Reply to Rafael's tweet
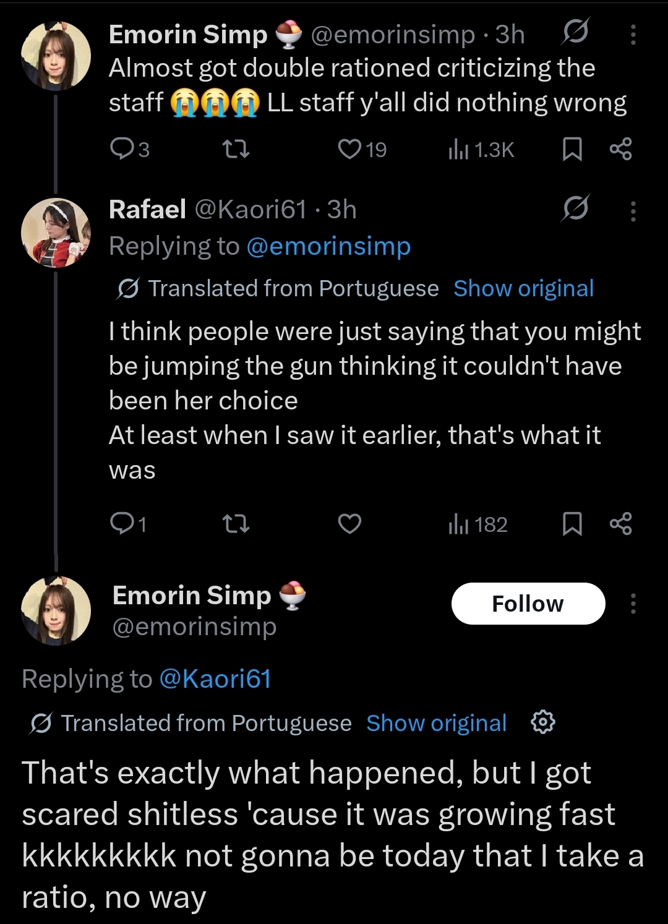 pos(120,524)
